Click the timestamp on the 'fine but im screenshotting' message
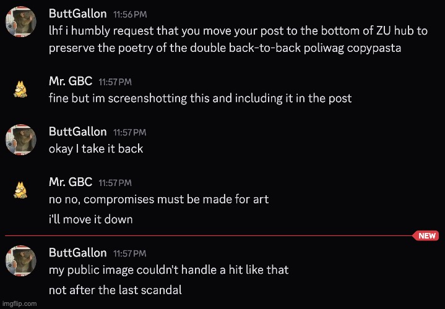 (115, 82)
